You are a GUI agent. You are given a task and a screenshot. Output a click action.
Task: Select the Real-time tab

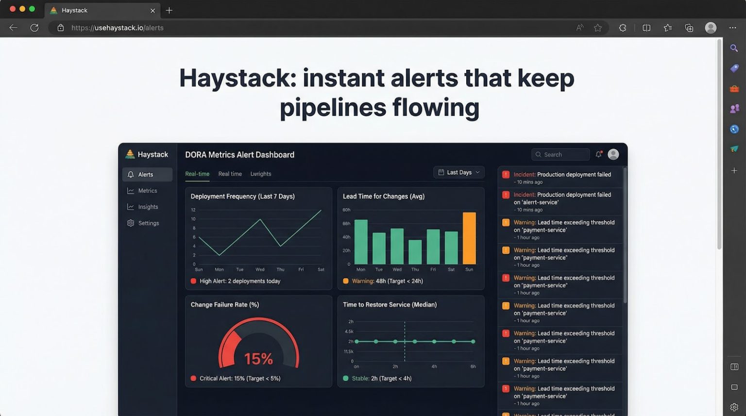(x=197, y=174)
